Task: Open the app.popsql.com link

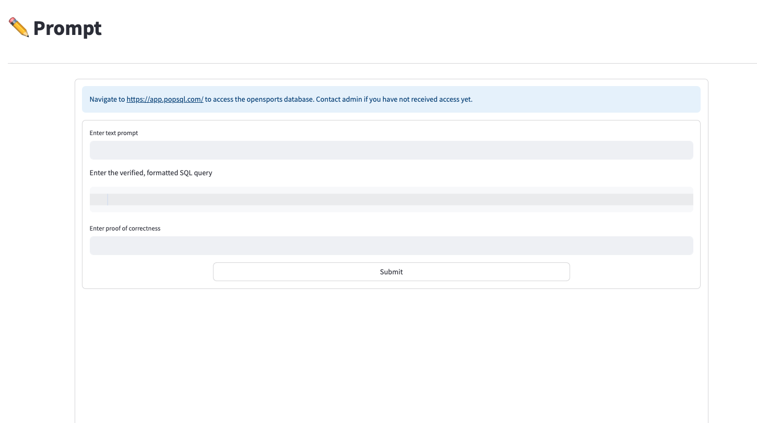Action: (x=164, y=99)
